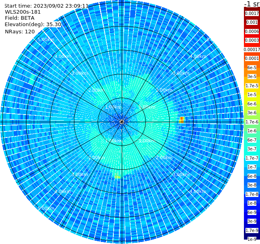The image size is (260, 244).
Task: Click the 6e-9 colorbar label
Action: [252, 212]
